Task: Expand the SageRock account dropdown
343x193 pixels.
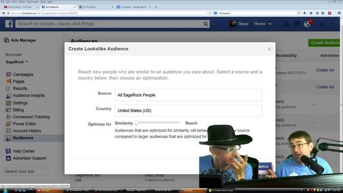Action: point(17,62)
